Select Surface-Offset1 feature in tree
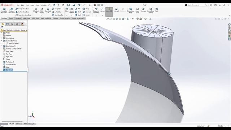The width and height of the screenshot is (231, 130). pyautogui.click(x=10, y=65)
